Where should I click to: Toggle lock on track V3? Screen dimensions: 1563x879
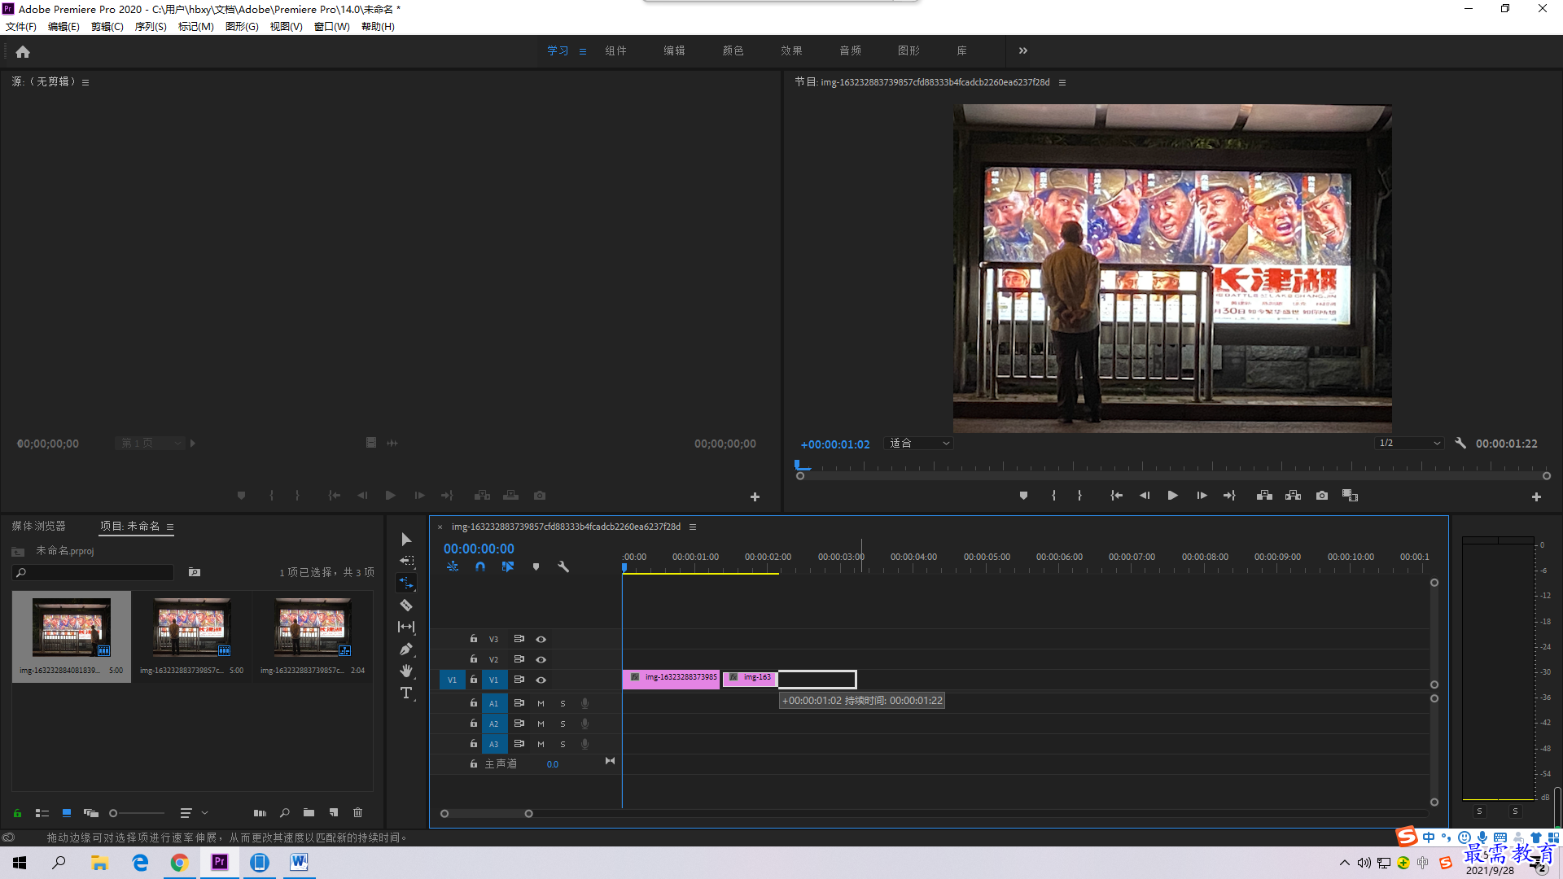(473, 639)
